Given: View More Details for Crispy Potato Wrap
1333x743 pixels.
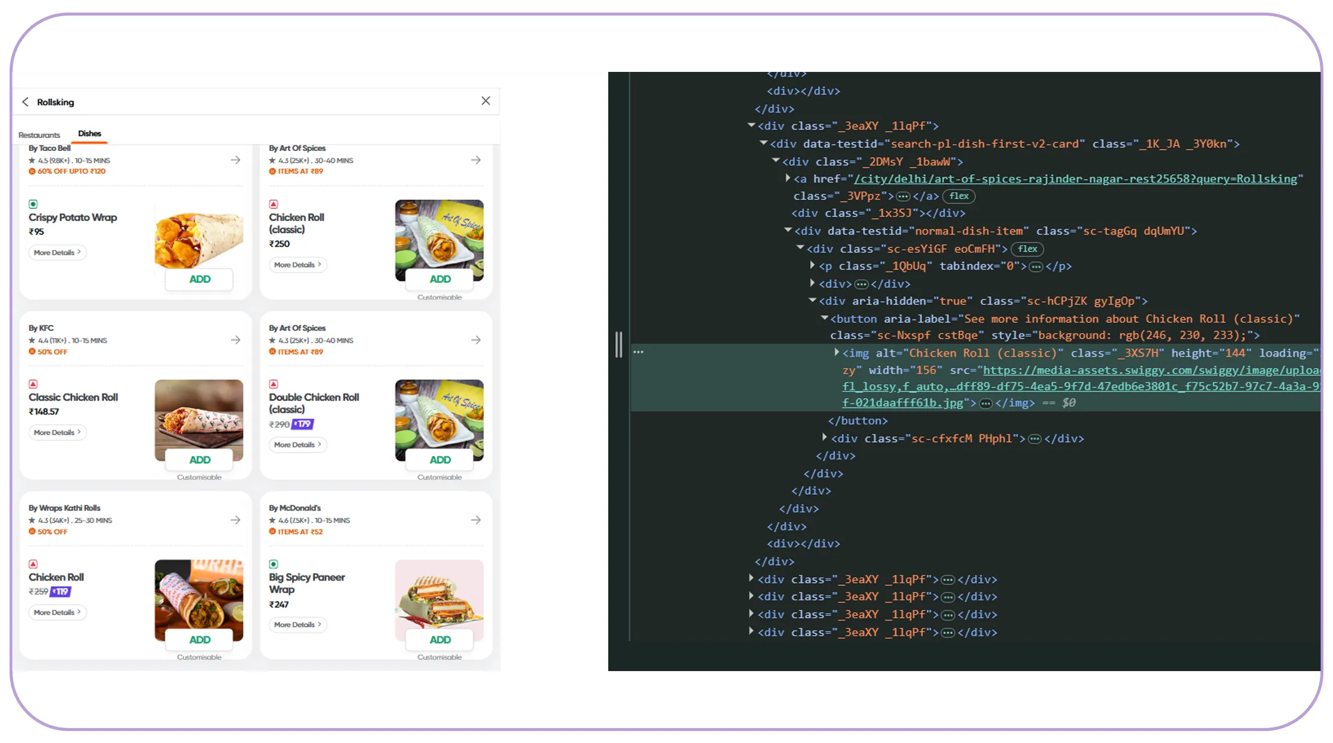Looking at the screenshot, I should [x=58, y=252].
